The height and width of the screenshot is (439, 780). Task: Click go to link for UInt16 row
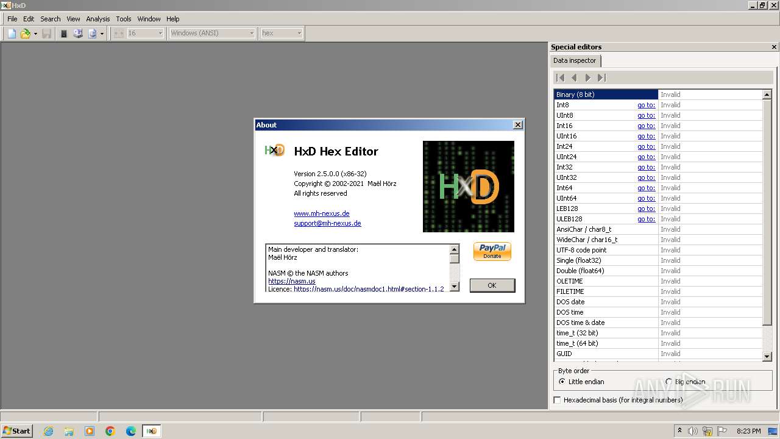click(x=646, y=136)
